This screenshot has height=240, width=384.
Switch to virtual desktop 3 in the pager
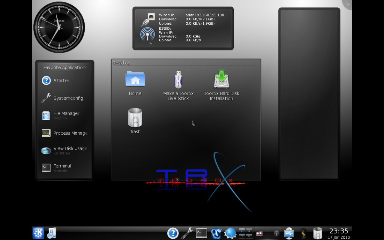coord(242,236)
